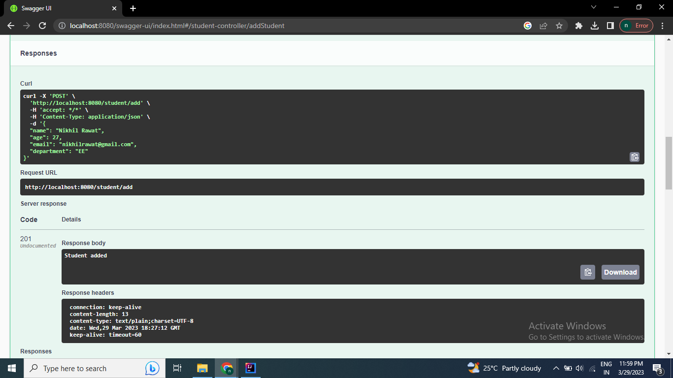Bookmark the page using the star icon
Image resolution: width=673 pixels, height=378 pixels.
(x=560, y=26)
